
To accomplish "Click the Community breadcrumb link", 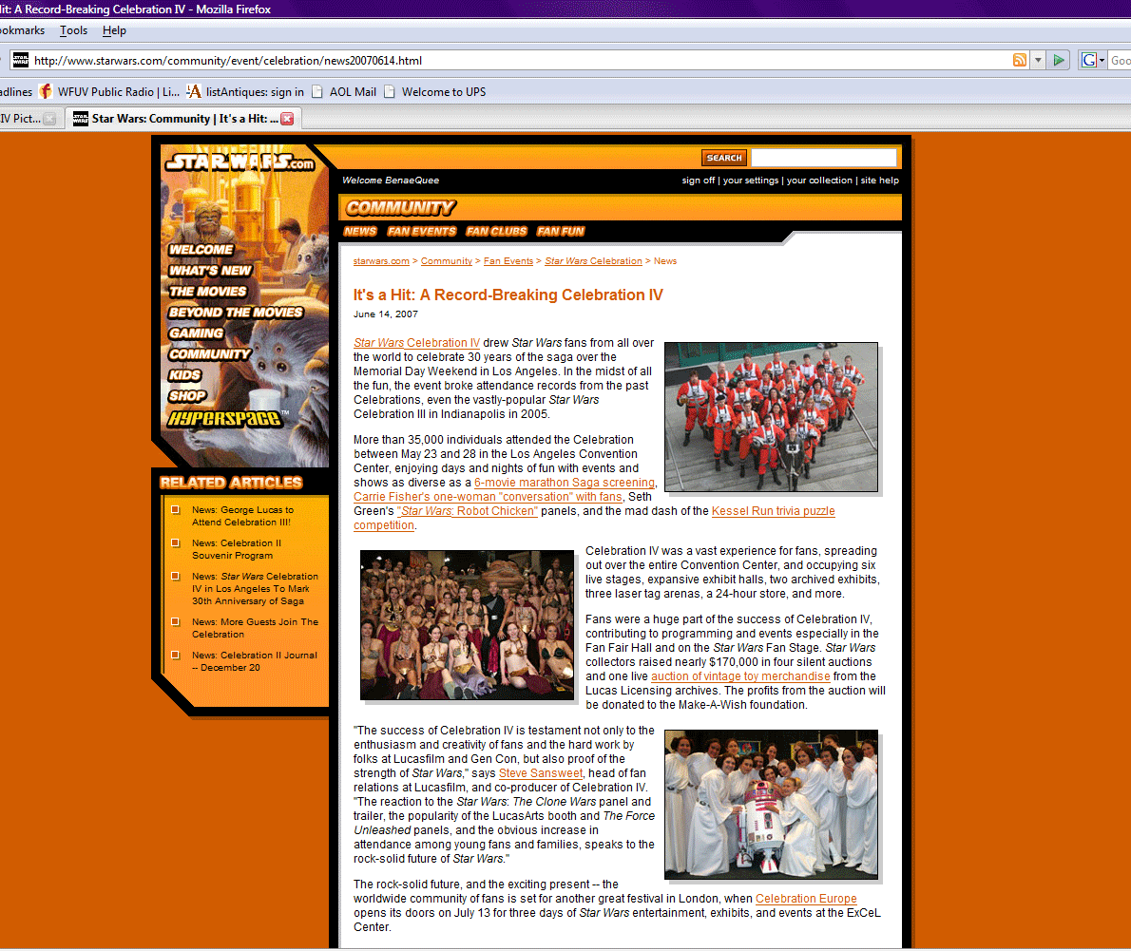I will tap(447, 261).
